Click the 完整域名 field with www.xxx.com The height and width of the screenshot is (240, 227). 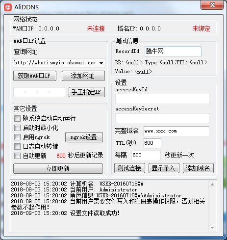point(176,131)
